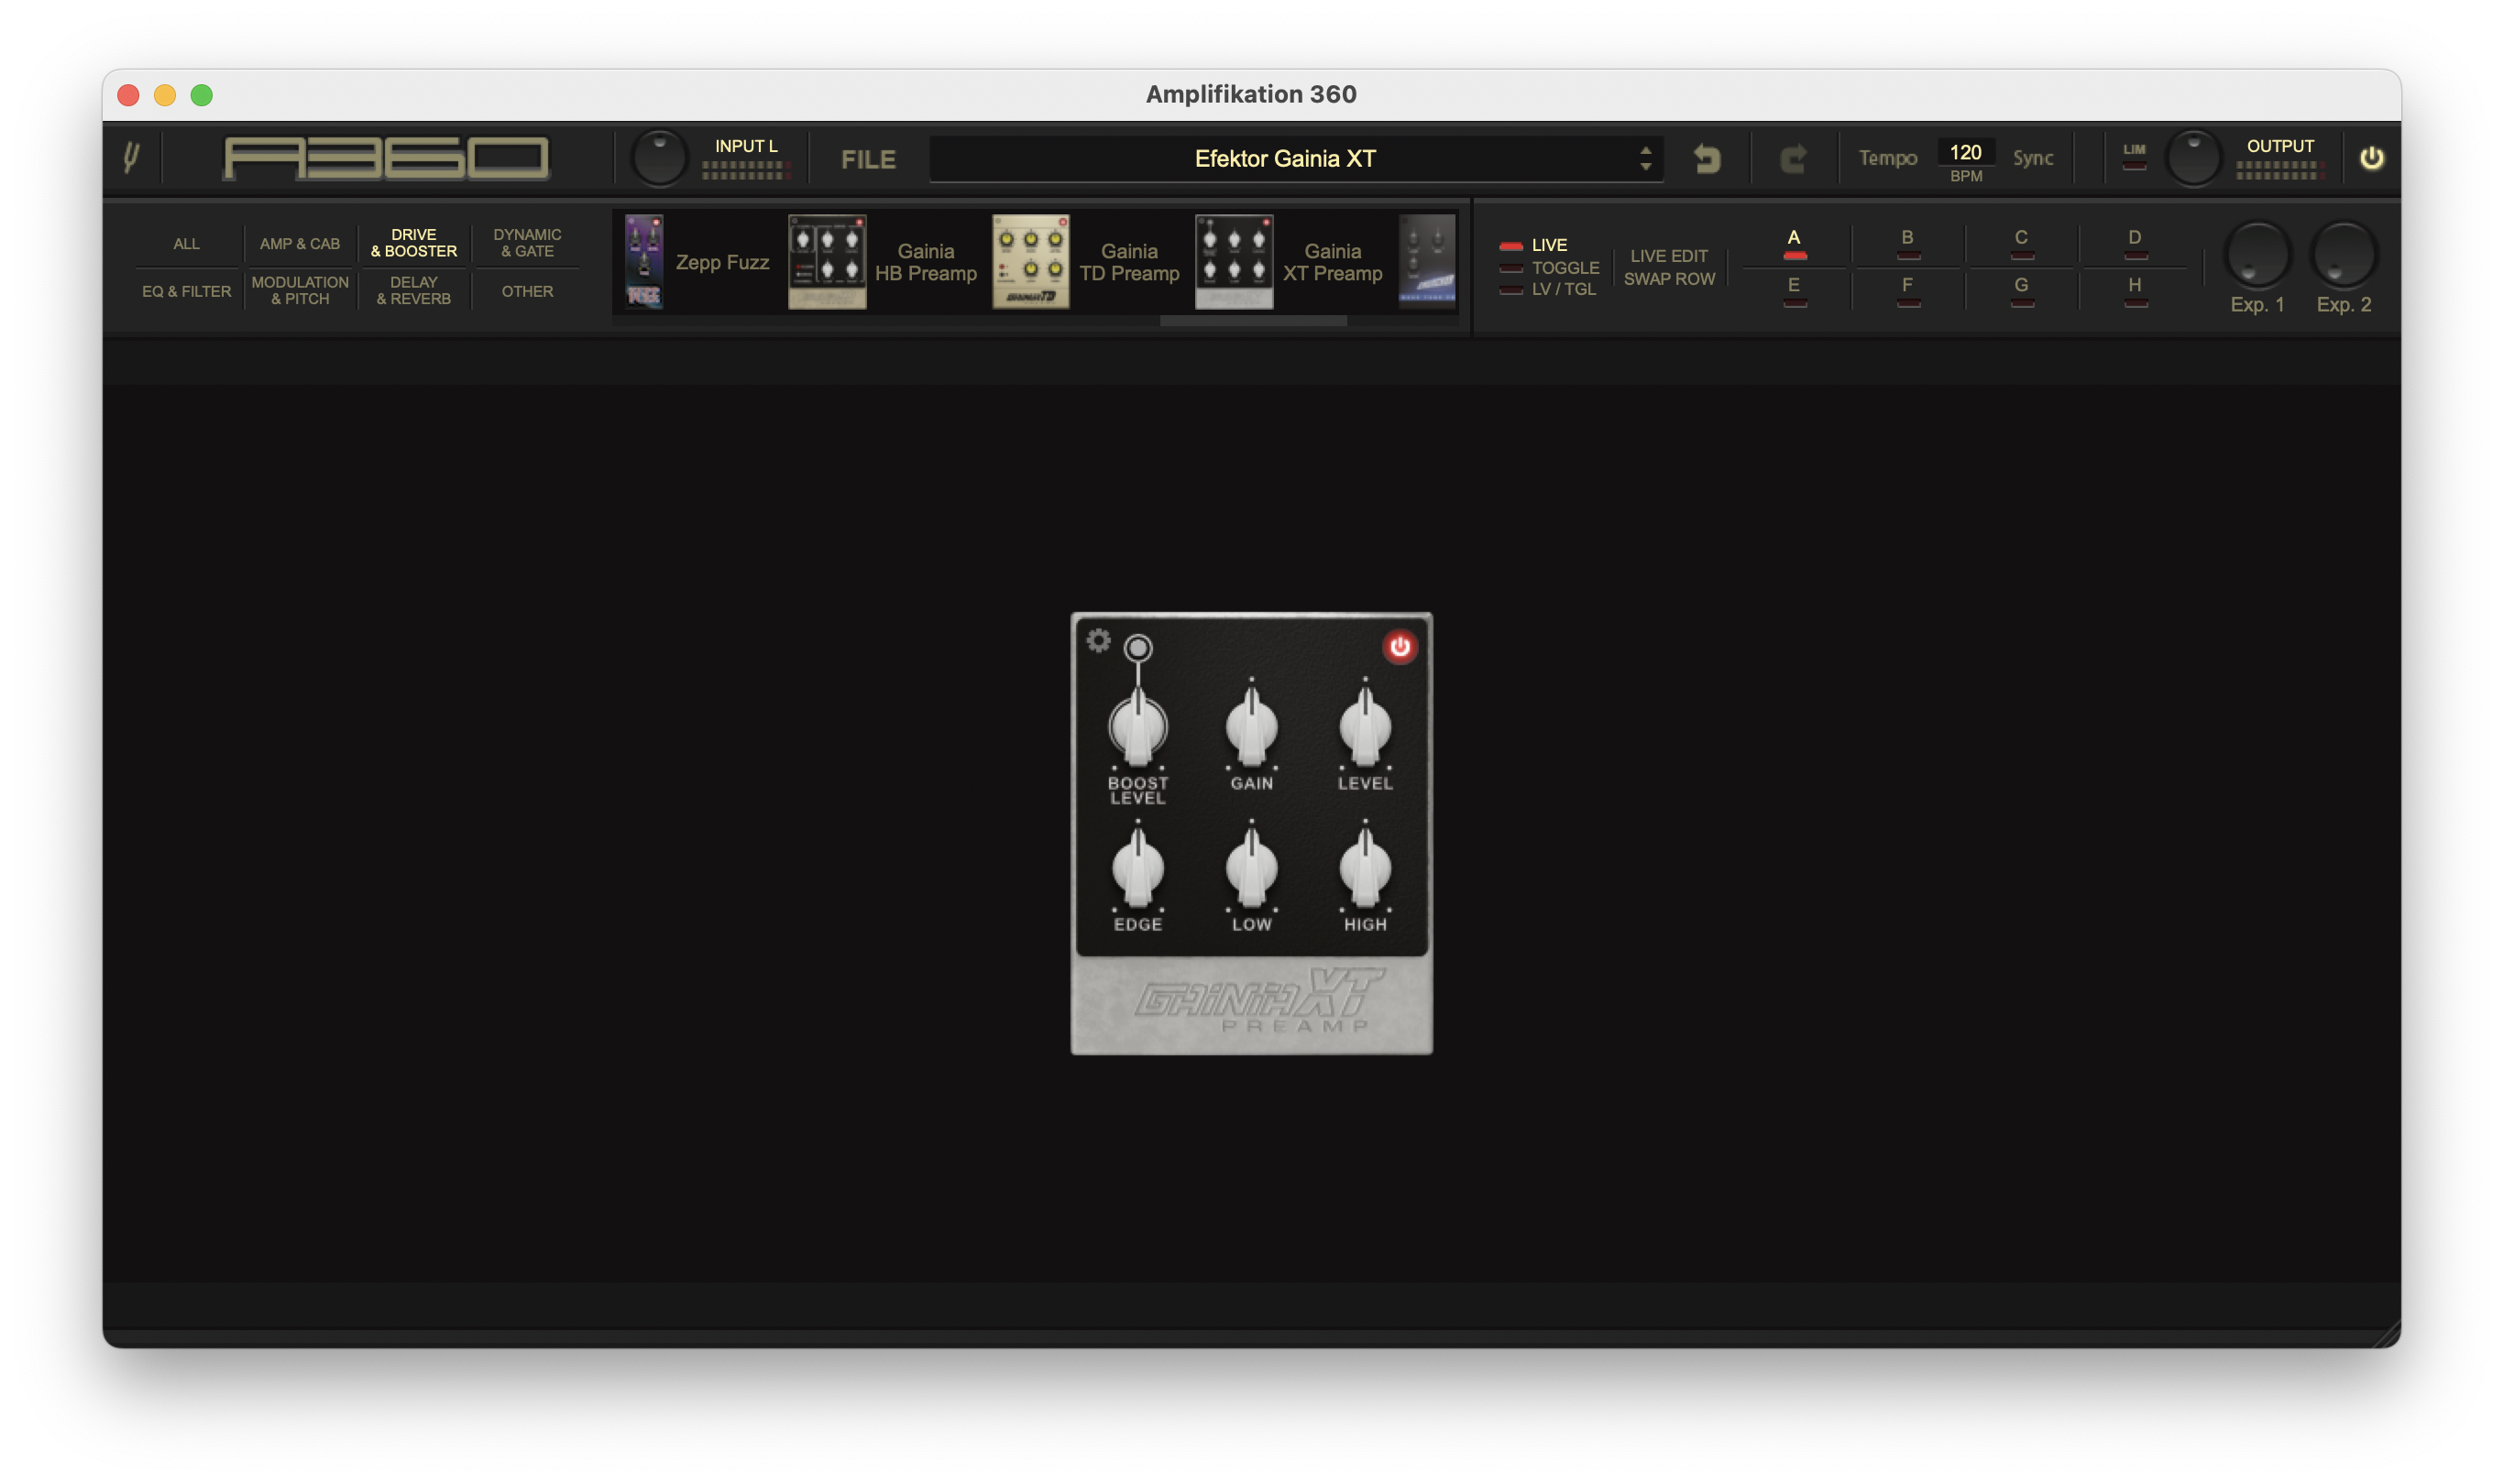
Task: Select the ALL category tab
Action: 186,243
